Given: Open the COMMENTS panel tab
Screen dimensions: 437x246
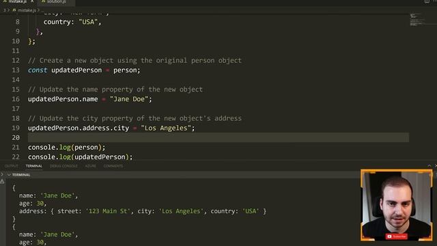Looking at the screenshot, I should pos(113,166).
